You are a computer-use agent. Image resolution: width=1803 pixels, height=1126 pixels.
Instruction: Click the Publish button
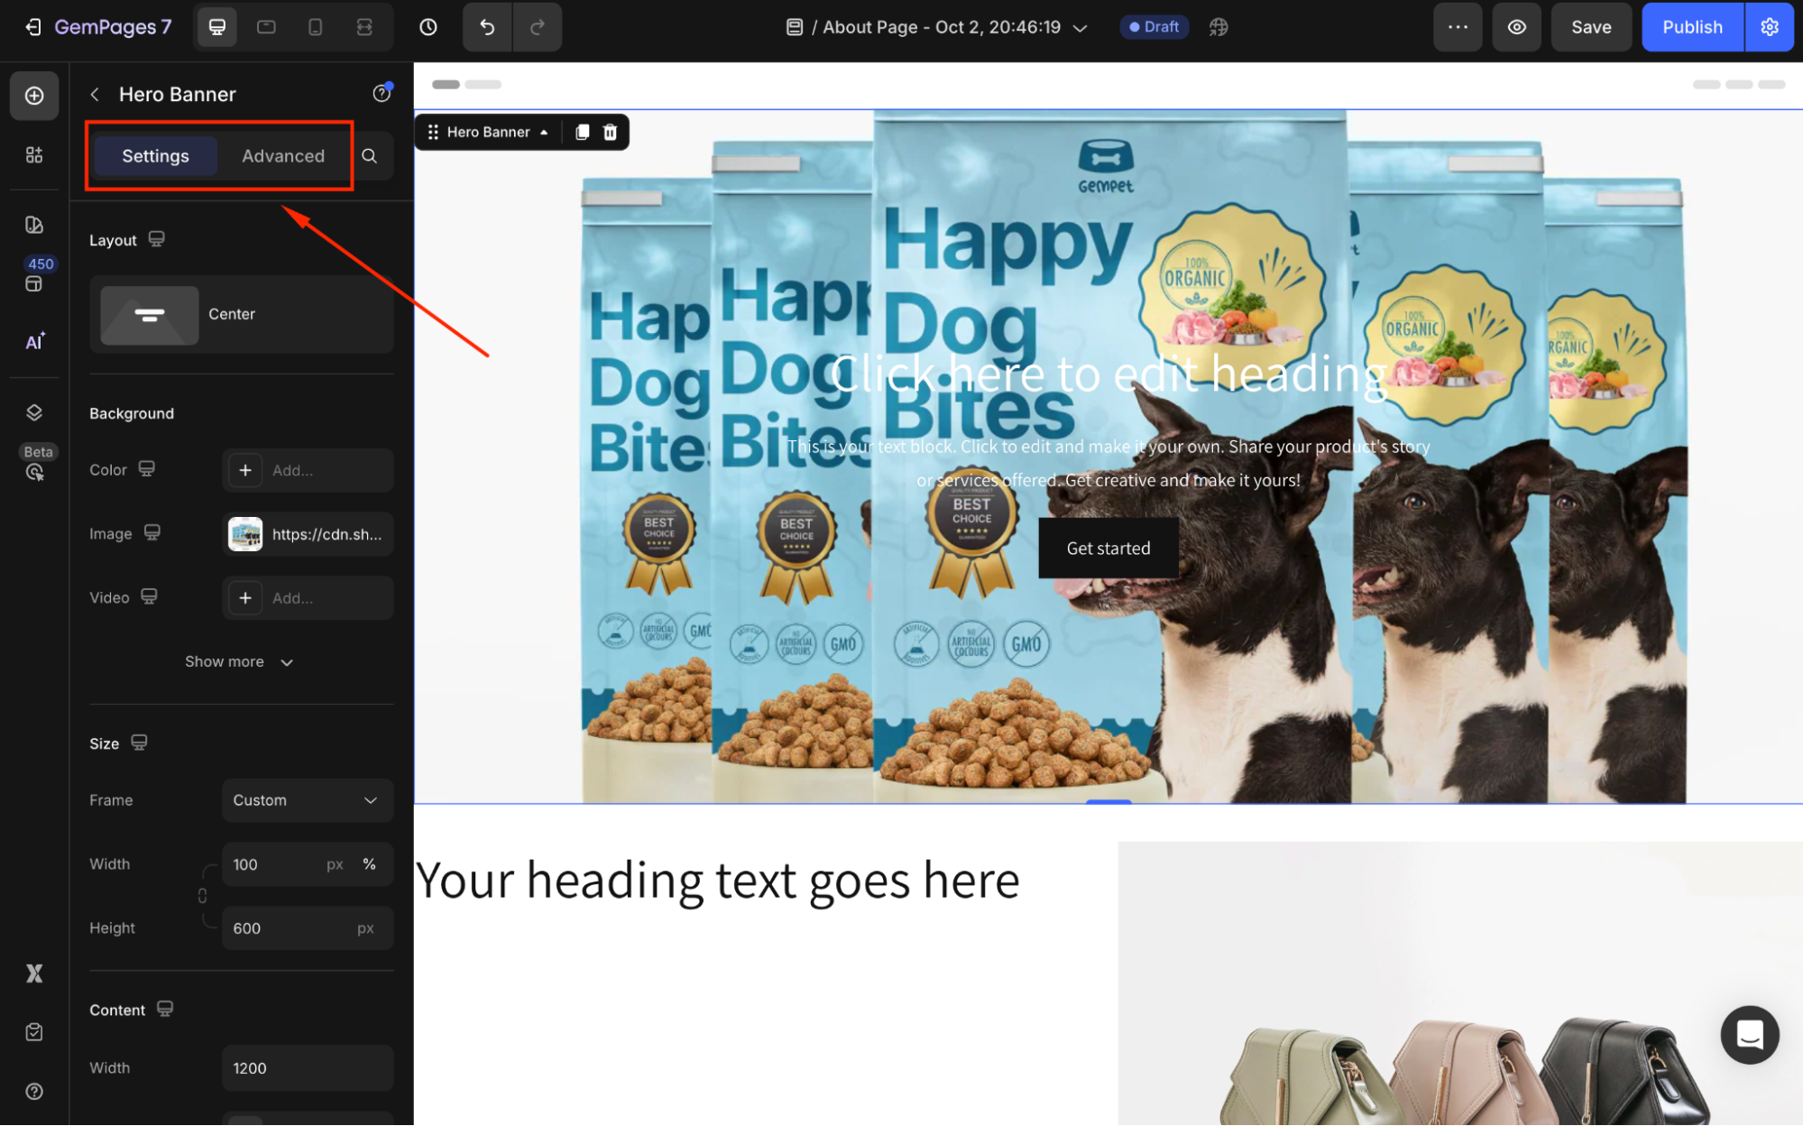coord(1692,27)
